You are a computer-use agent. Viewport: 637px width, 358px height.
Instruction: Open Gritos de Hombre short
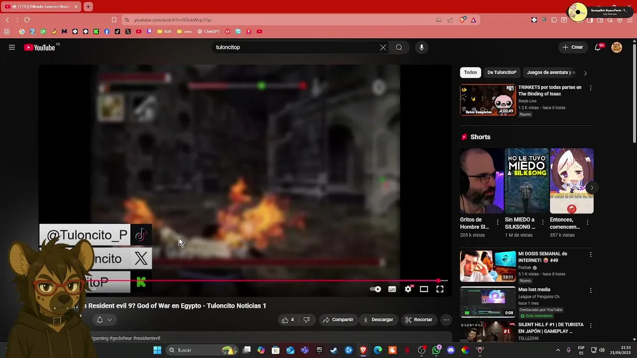coord(482,180)
